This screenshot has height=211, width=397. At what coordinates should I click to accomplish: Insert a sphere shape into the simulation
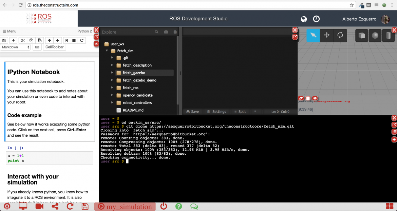point(375,35)
